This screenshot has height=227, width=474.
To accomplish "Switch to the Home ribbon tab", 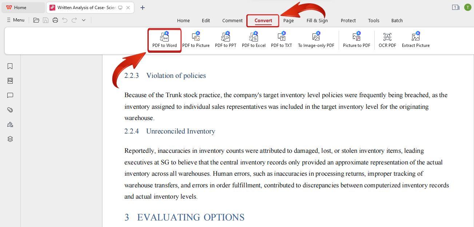I will pyautogui.click(x=183, y=21).
